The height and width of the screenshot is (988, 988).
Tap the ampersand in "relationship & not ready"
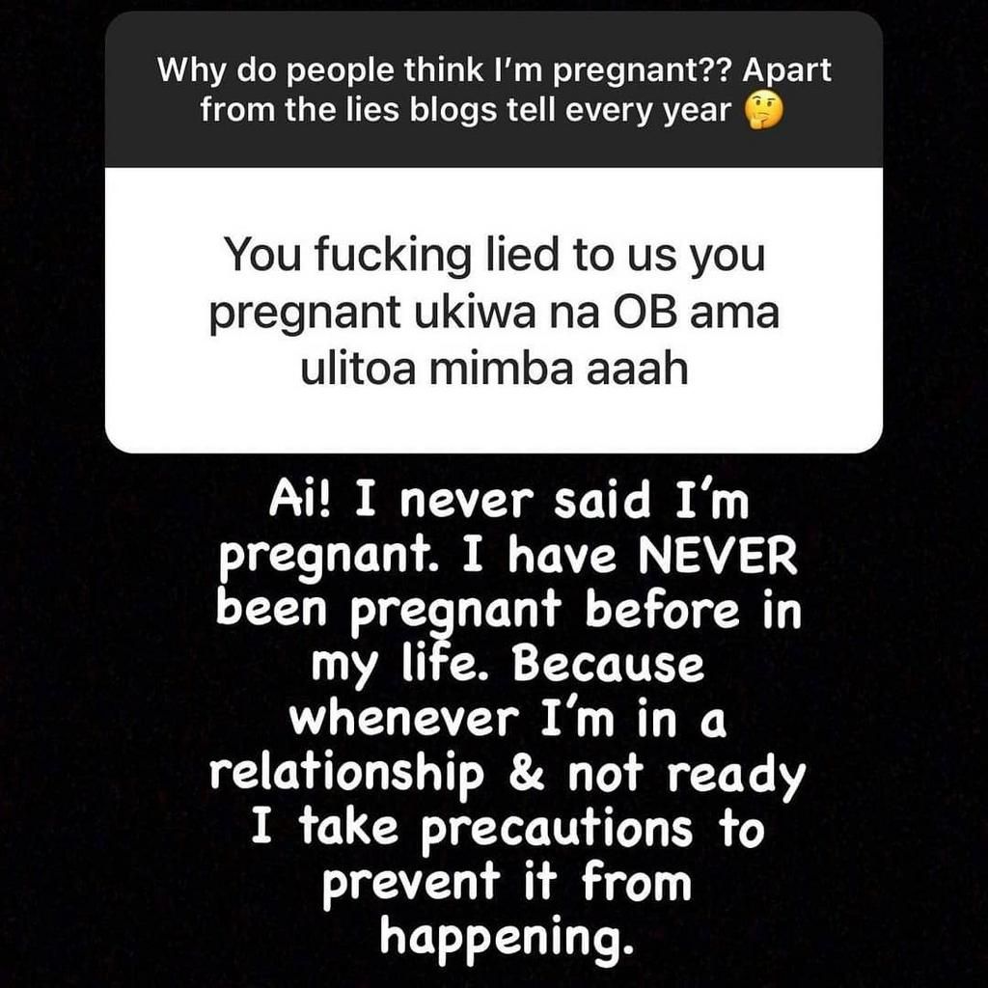coord(526,775)
